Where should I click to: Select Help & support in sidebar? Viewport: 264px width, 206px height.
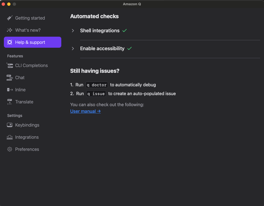(x=33, y=42)
